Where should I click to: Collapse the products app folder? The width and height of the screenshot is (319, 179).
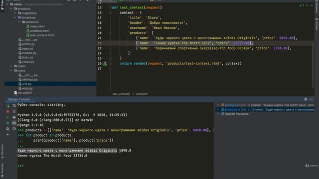pyautogui.click(x=11, y=9)
